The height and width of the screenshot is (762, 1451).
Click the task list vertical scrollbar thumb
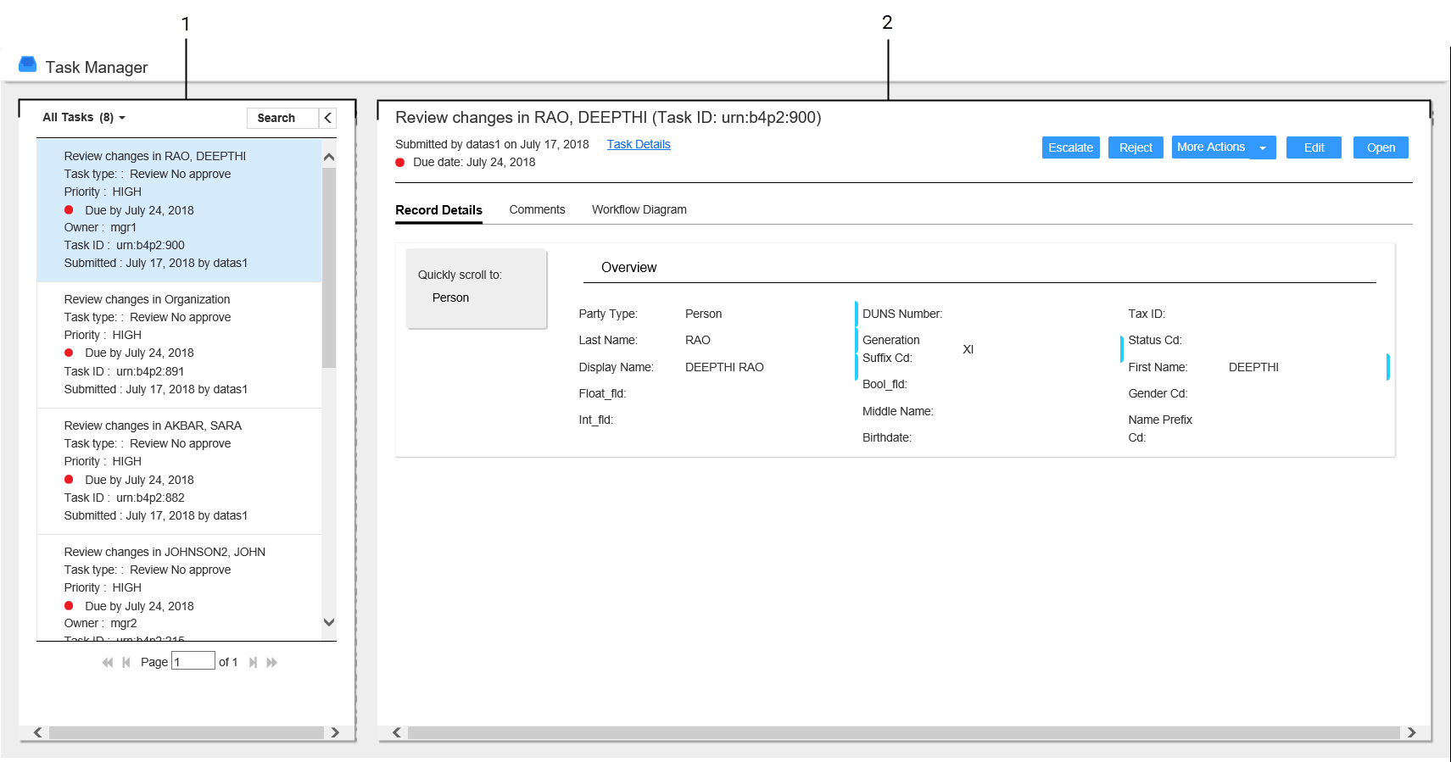click(329, 267)
